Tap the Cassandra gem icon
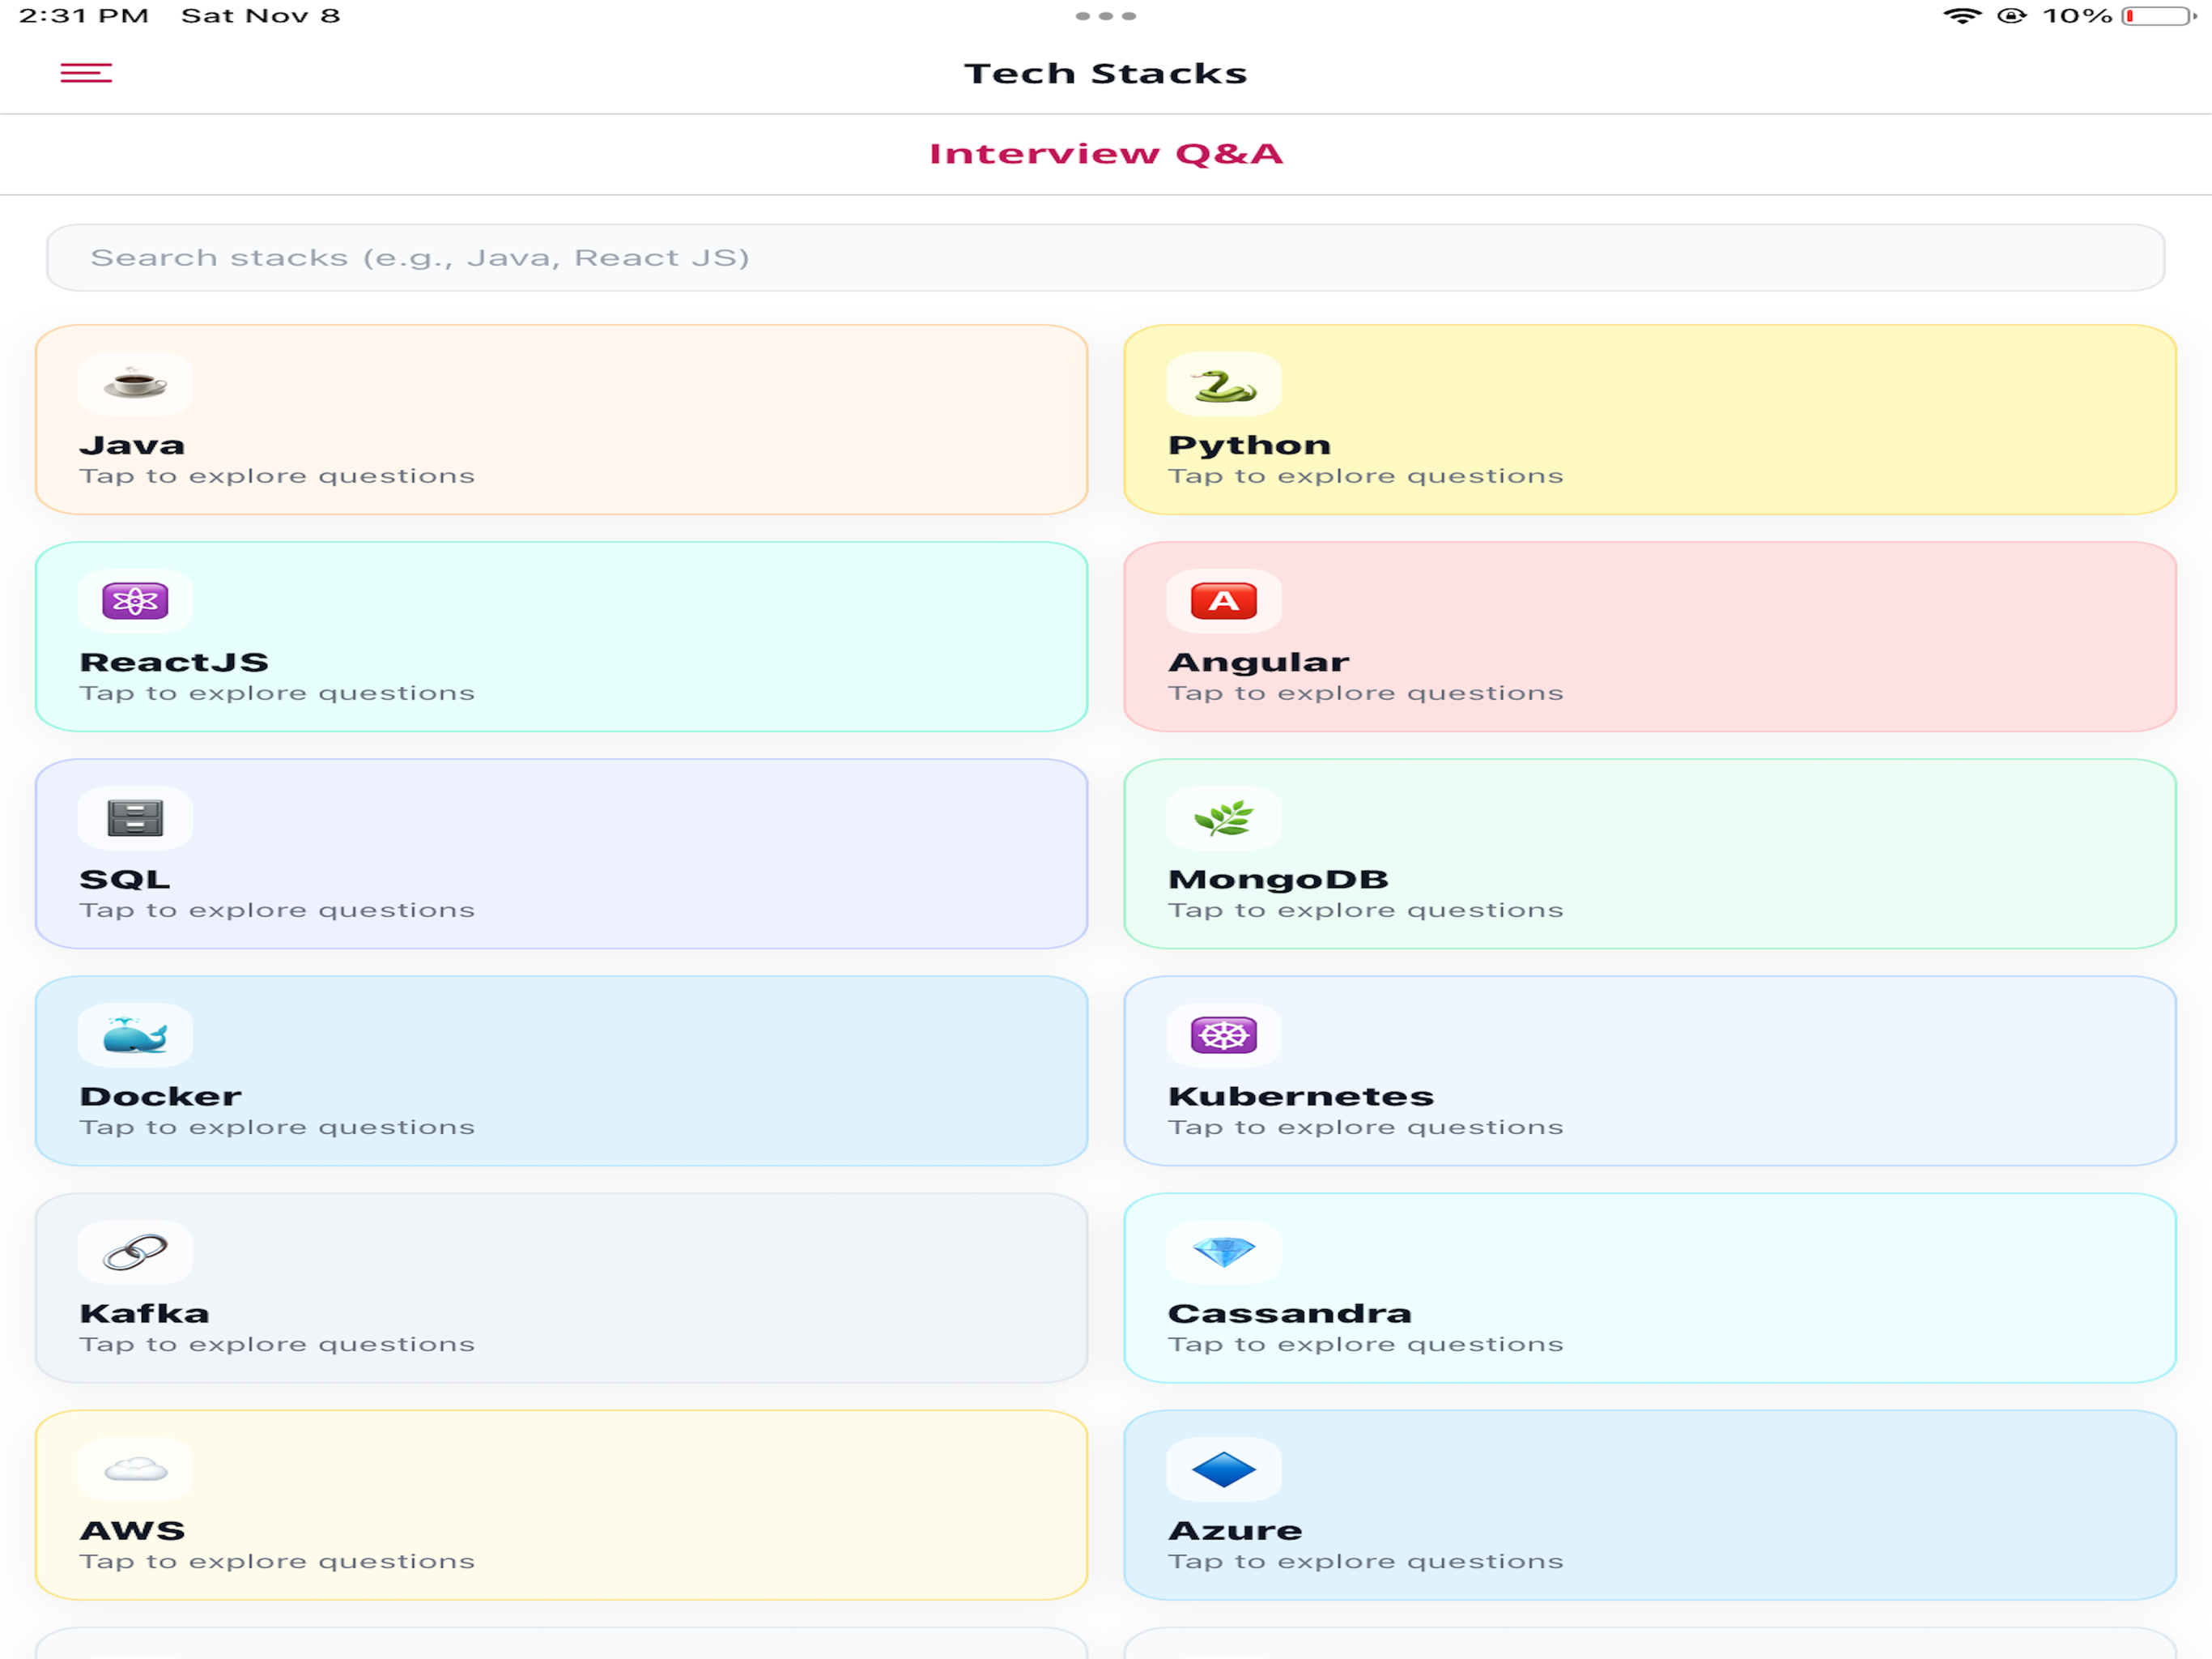This screenshot has height=1659, width=2212. [x=1224, y=1252]
